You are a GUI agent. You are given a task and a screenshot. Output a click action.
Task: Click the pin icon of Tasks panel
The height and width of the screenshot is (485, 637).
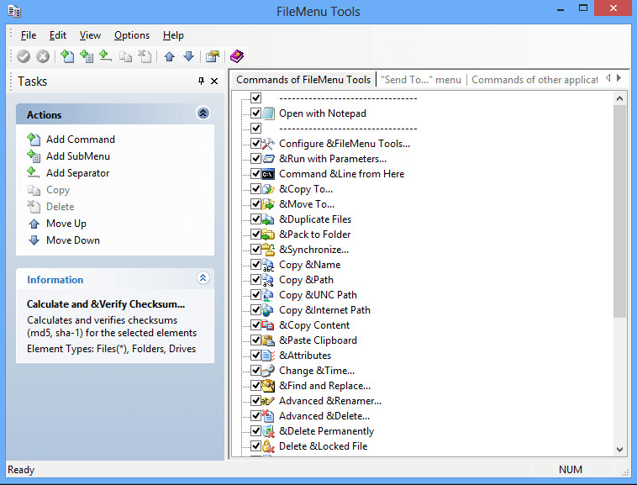pos(201,81)
